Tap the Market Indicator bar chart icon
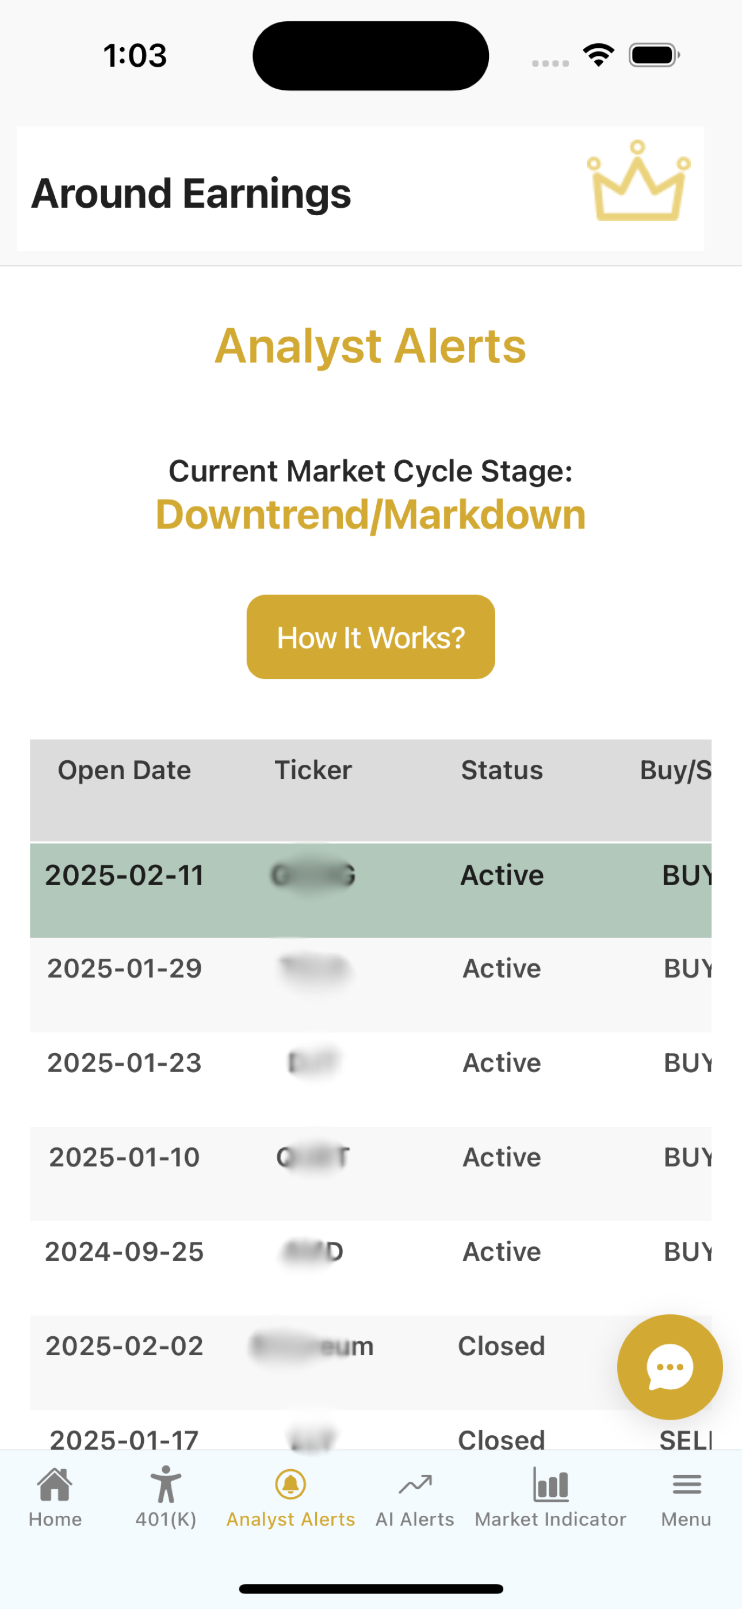Image resolution: width=742 pixels, height=1609 pixels. point(550,1484)
